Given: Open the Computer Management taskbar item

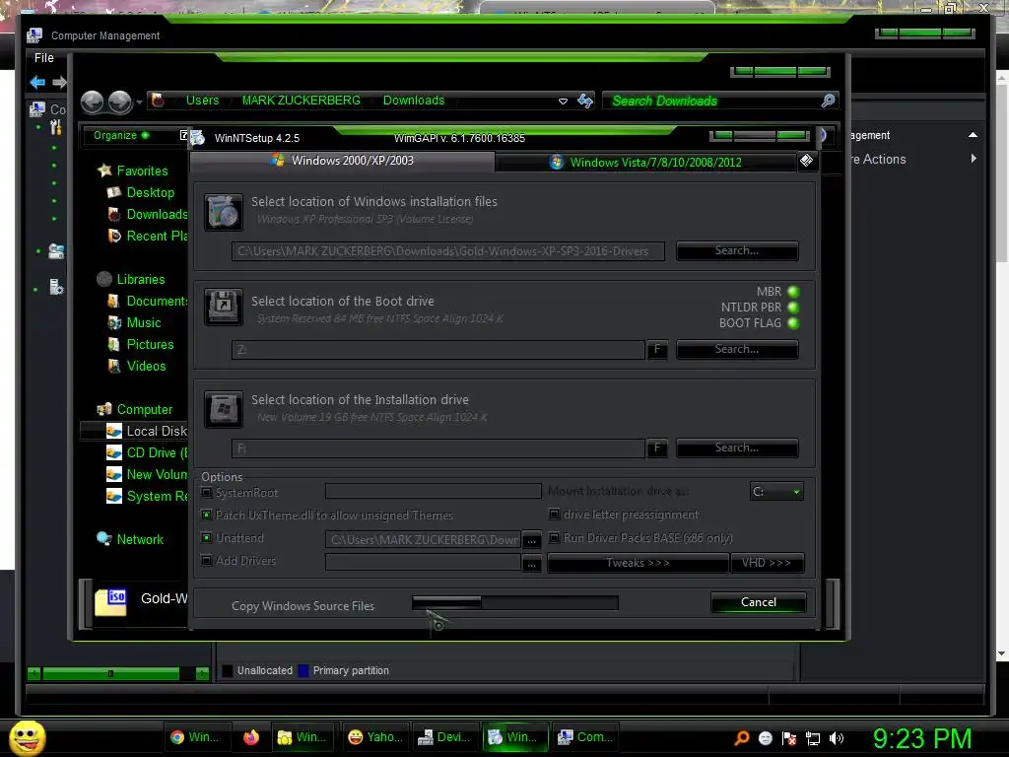Looking at the screenshot, I should (584, 737).
